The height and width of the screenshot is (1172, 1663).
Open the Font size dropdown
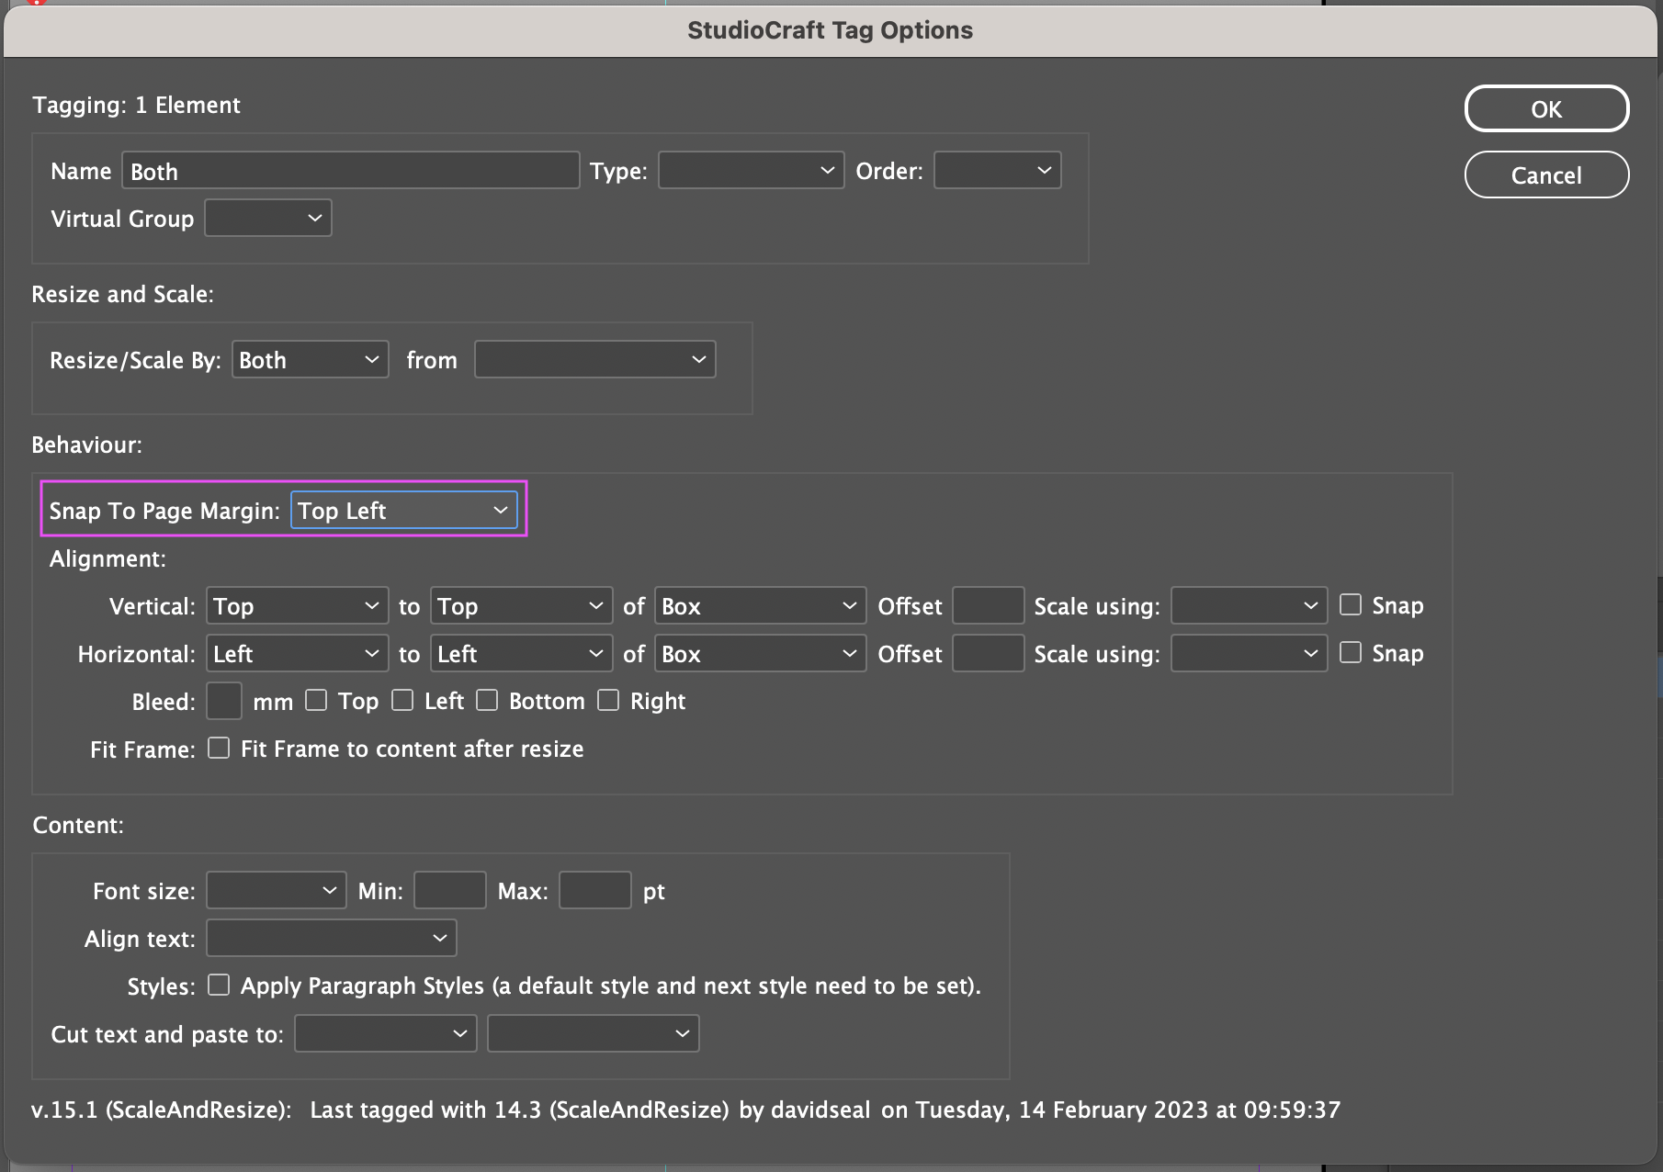[277, 891]
